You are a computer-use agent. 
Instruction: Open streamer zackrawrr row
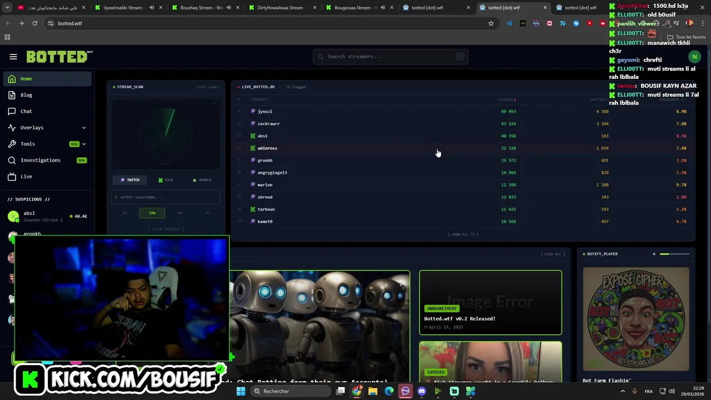coord(463,124)
